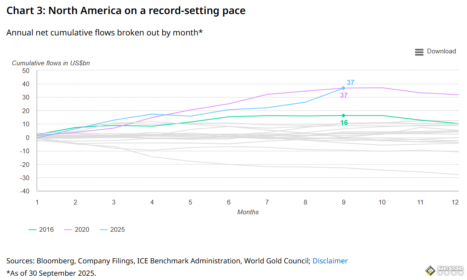
Task: Click the green diamond marker at month 9
Action: coord(343,116)
